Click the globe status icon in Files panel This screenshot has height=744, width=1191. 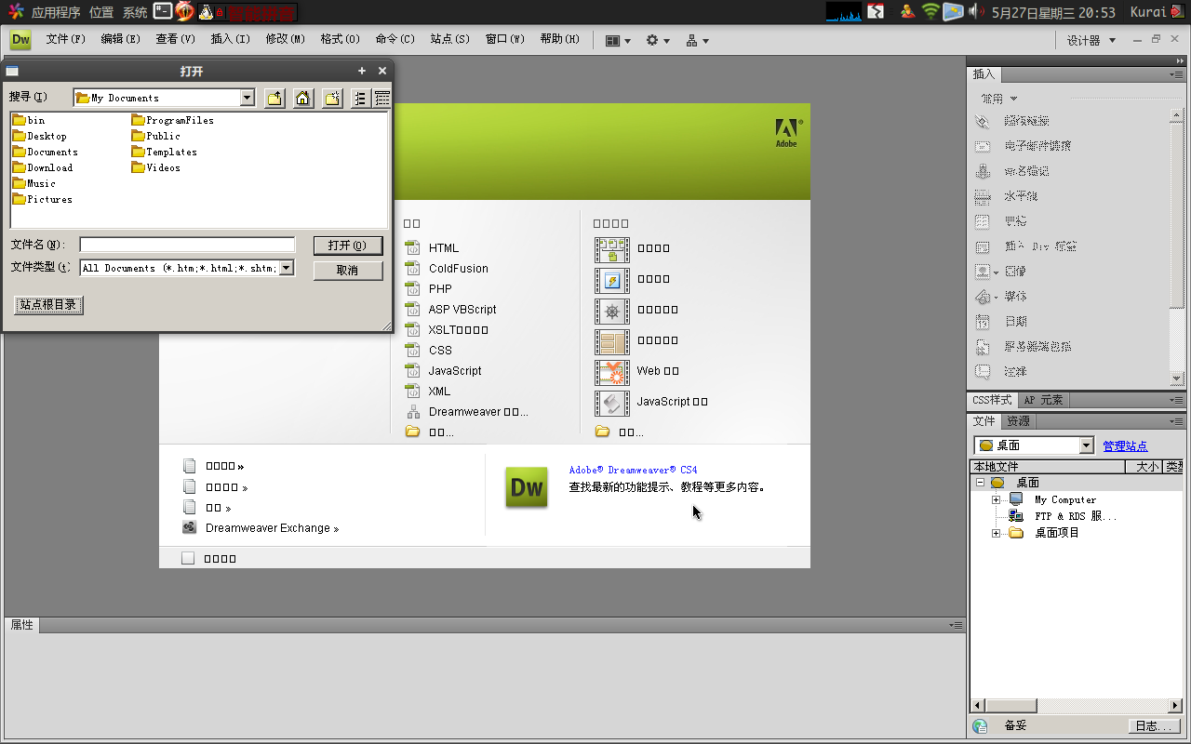pos(980,726)
